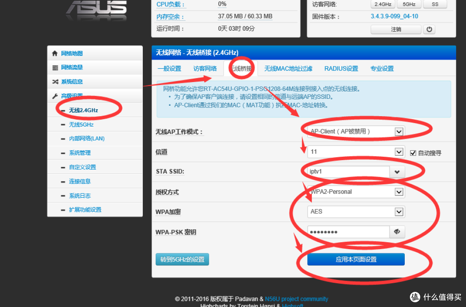Viewport: 466px width, 307px height.
Task: Click the ASUS logo
Action: click(97, 9)
